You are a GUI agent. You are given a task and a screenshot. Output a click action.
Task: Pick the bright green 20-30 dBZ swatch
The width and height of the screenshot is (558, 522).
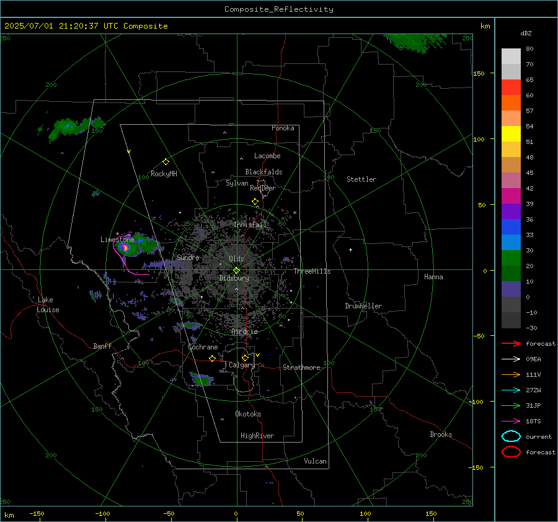tap(511, 258)
